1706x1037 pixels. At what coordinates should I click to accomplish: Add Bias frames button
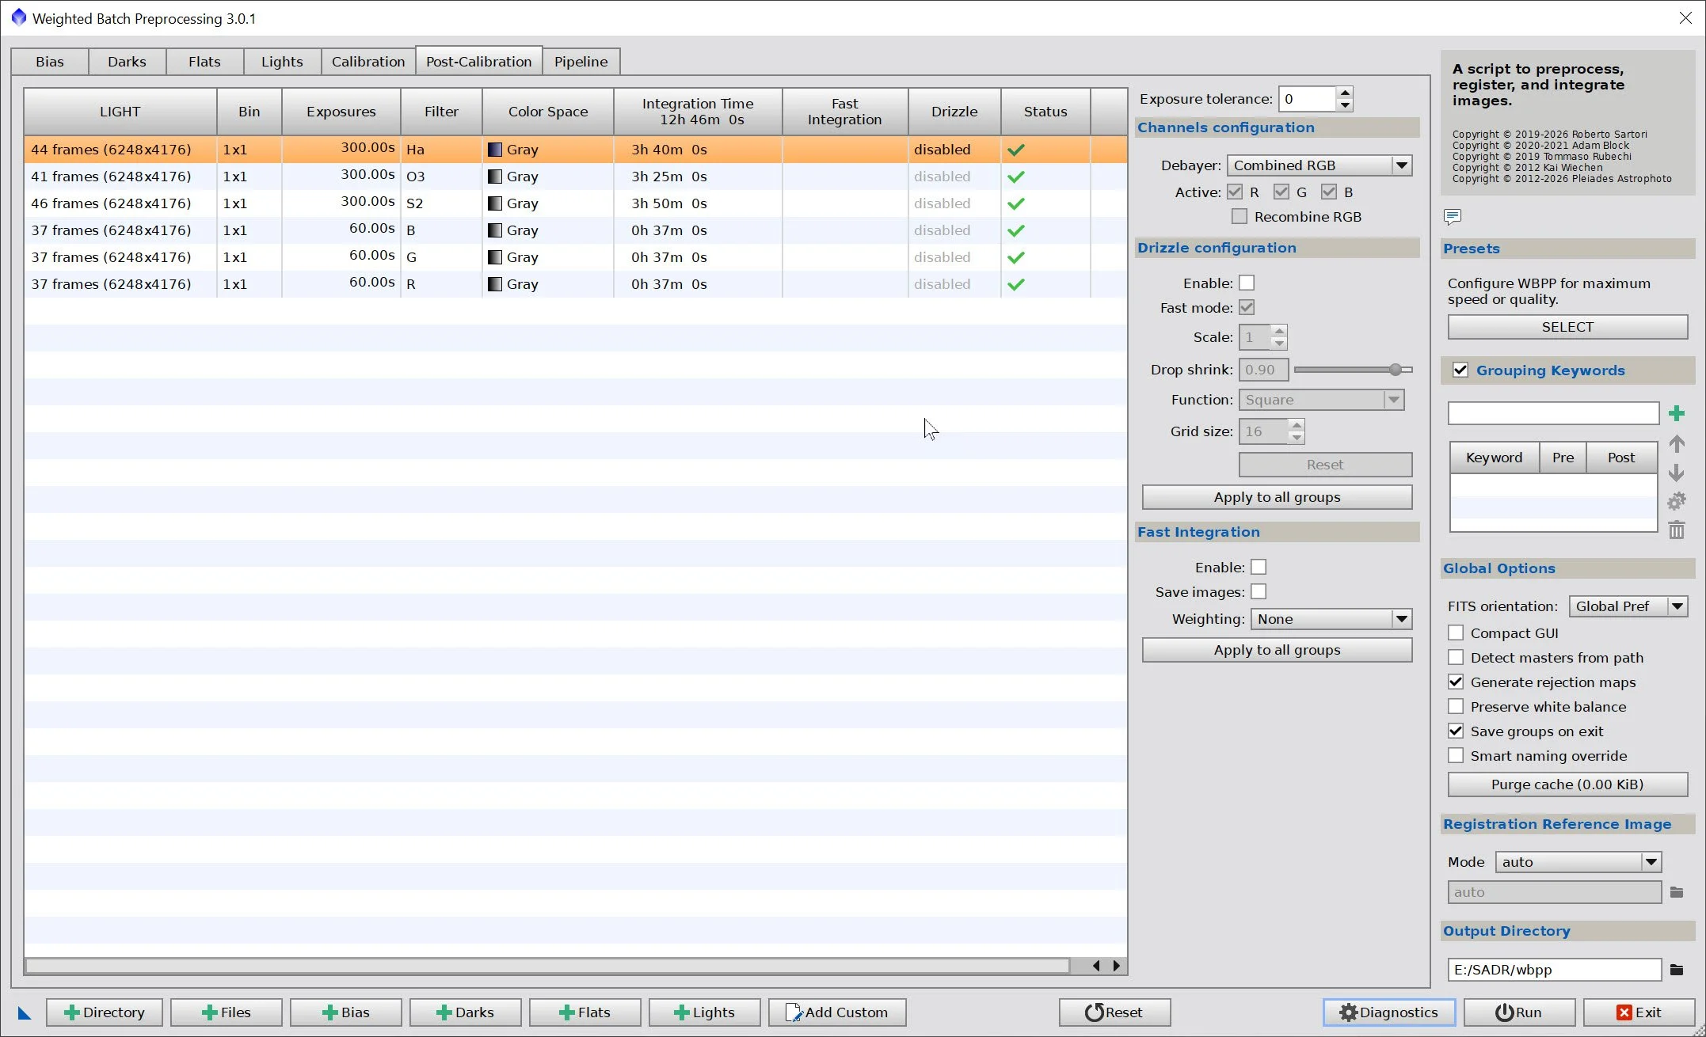point(346,1012)
